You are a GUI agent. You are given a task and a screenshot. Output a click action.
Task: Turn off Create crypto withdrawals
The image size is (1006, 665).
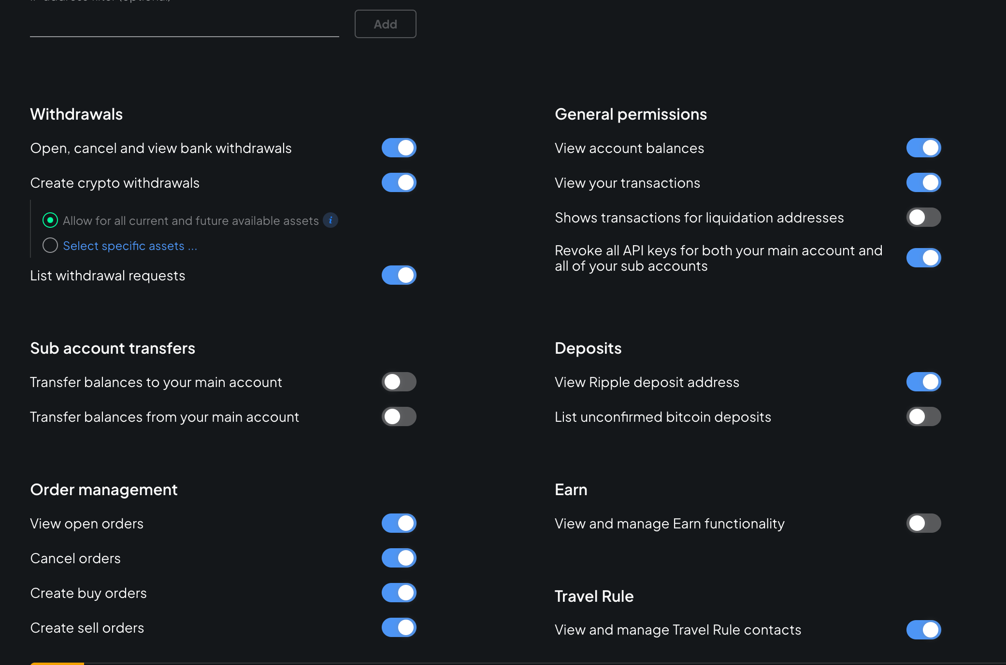[x=399, y=182]
